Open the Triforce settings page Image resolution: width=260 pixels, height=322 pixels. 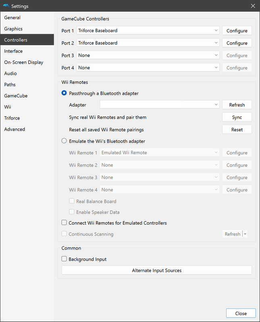12,118
